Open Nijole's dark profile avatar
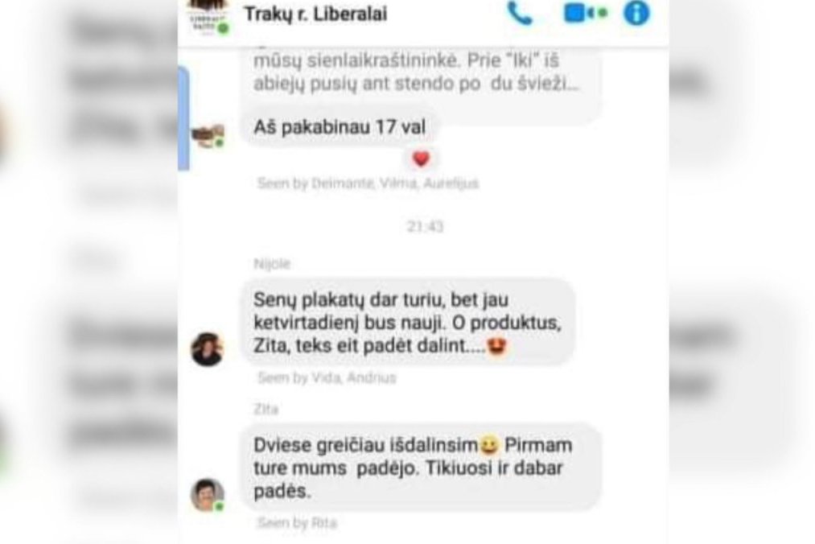Screen dimensions: 815x544 208,349
